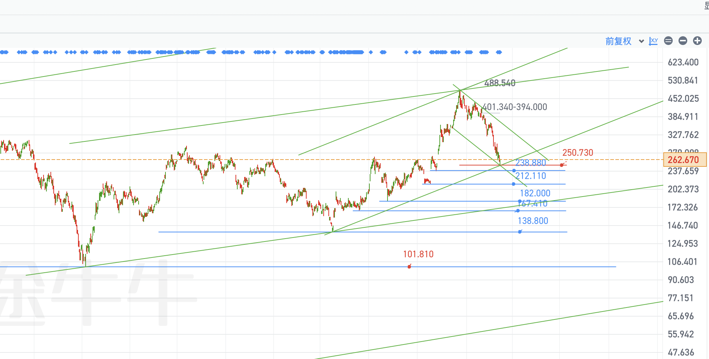Select the blue anchor dot at 138.800 line

520,232
